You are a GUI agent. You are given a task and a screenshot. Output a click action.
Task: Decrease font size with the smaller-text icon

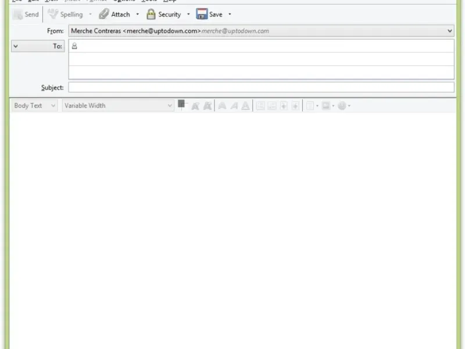(x=195, y=106)
